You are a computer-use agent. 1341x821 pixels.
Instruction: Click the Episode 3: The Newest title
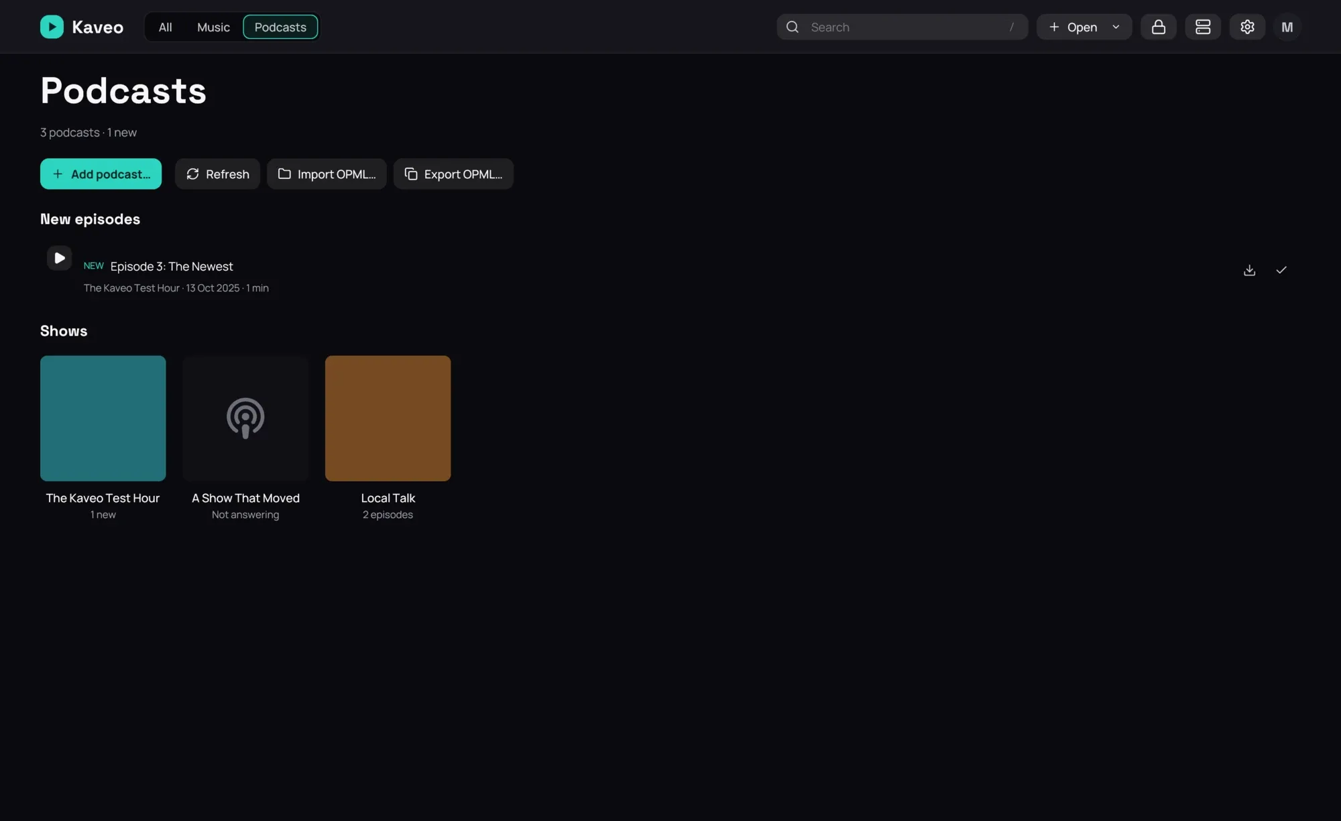coord(172,266)
